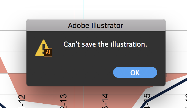187x108 pixels.
Task: Click the Ai badge on the warning icon
Action: point(48,52)
